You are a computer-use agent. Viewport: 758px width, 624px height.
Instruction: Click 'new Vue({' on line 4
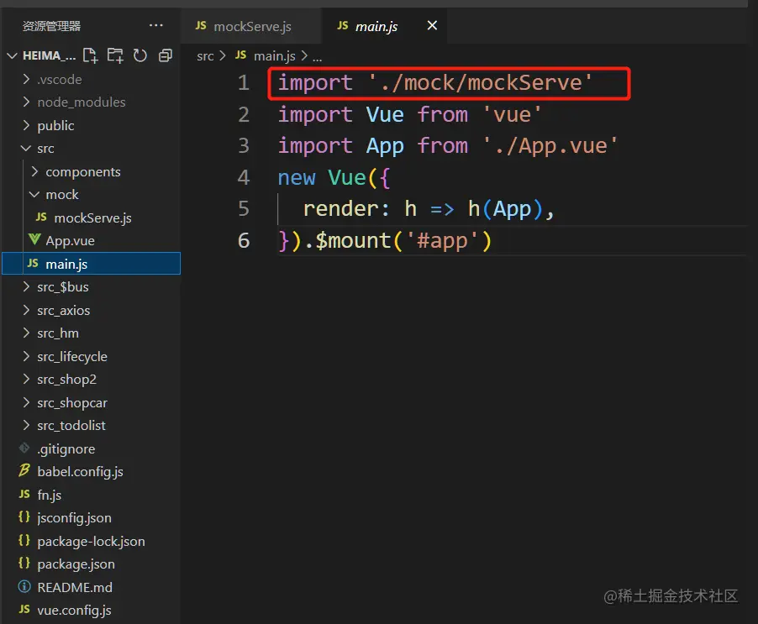point(334,178)
